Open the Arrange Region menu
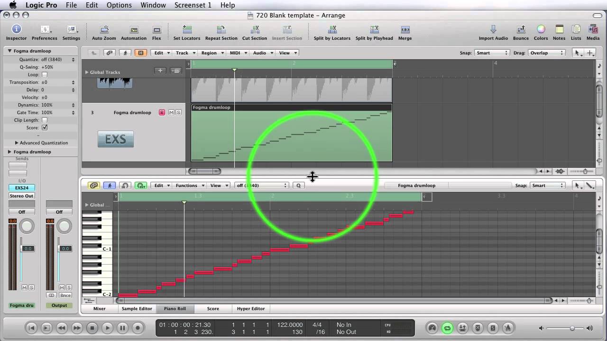 212,53
